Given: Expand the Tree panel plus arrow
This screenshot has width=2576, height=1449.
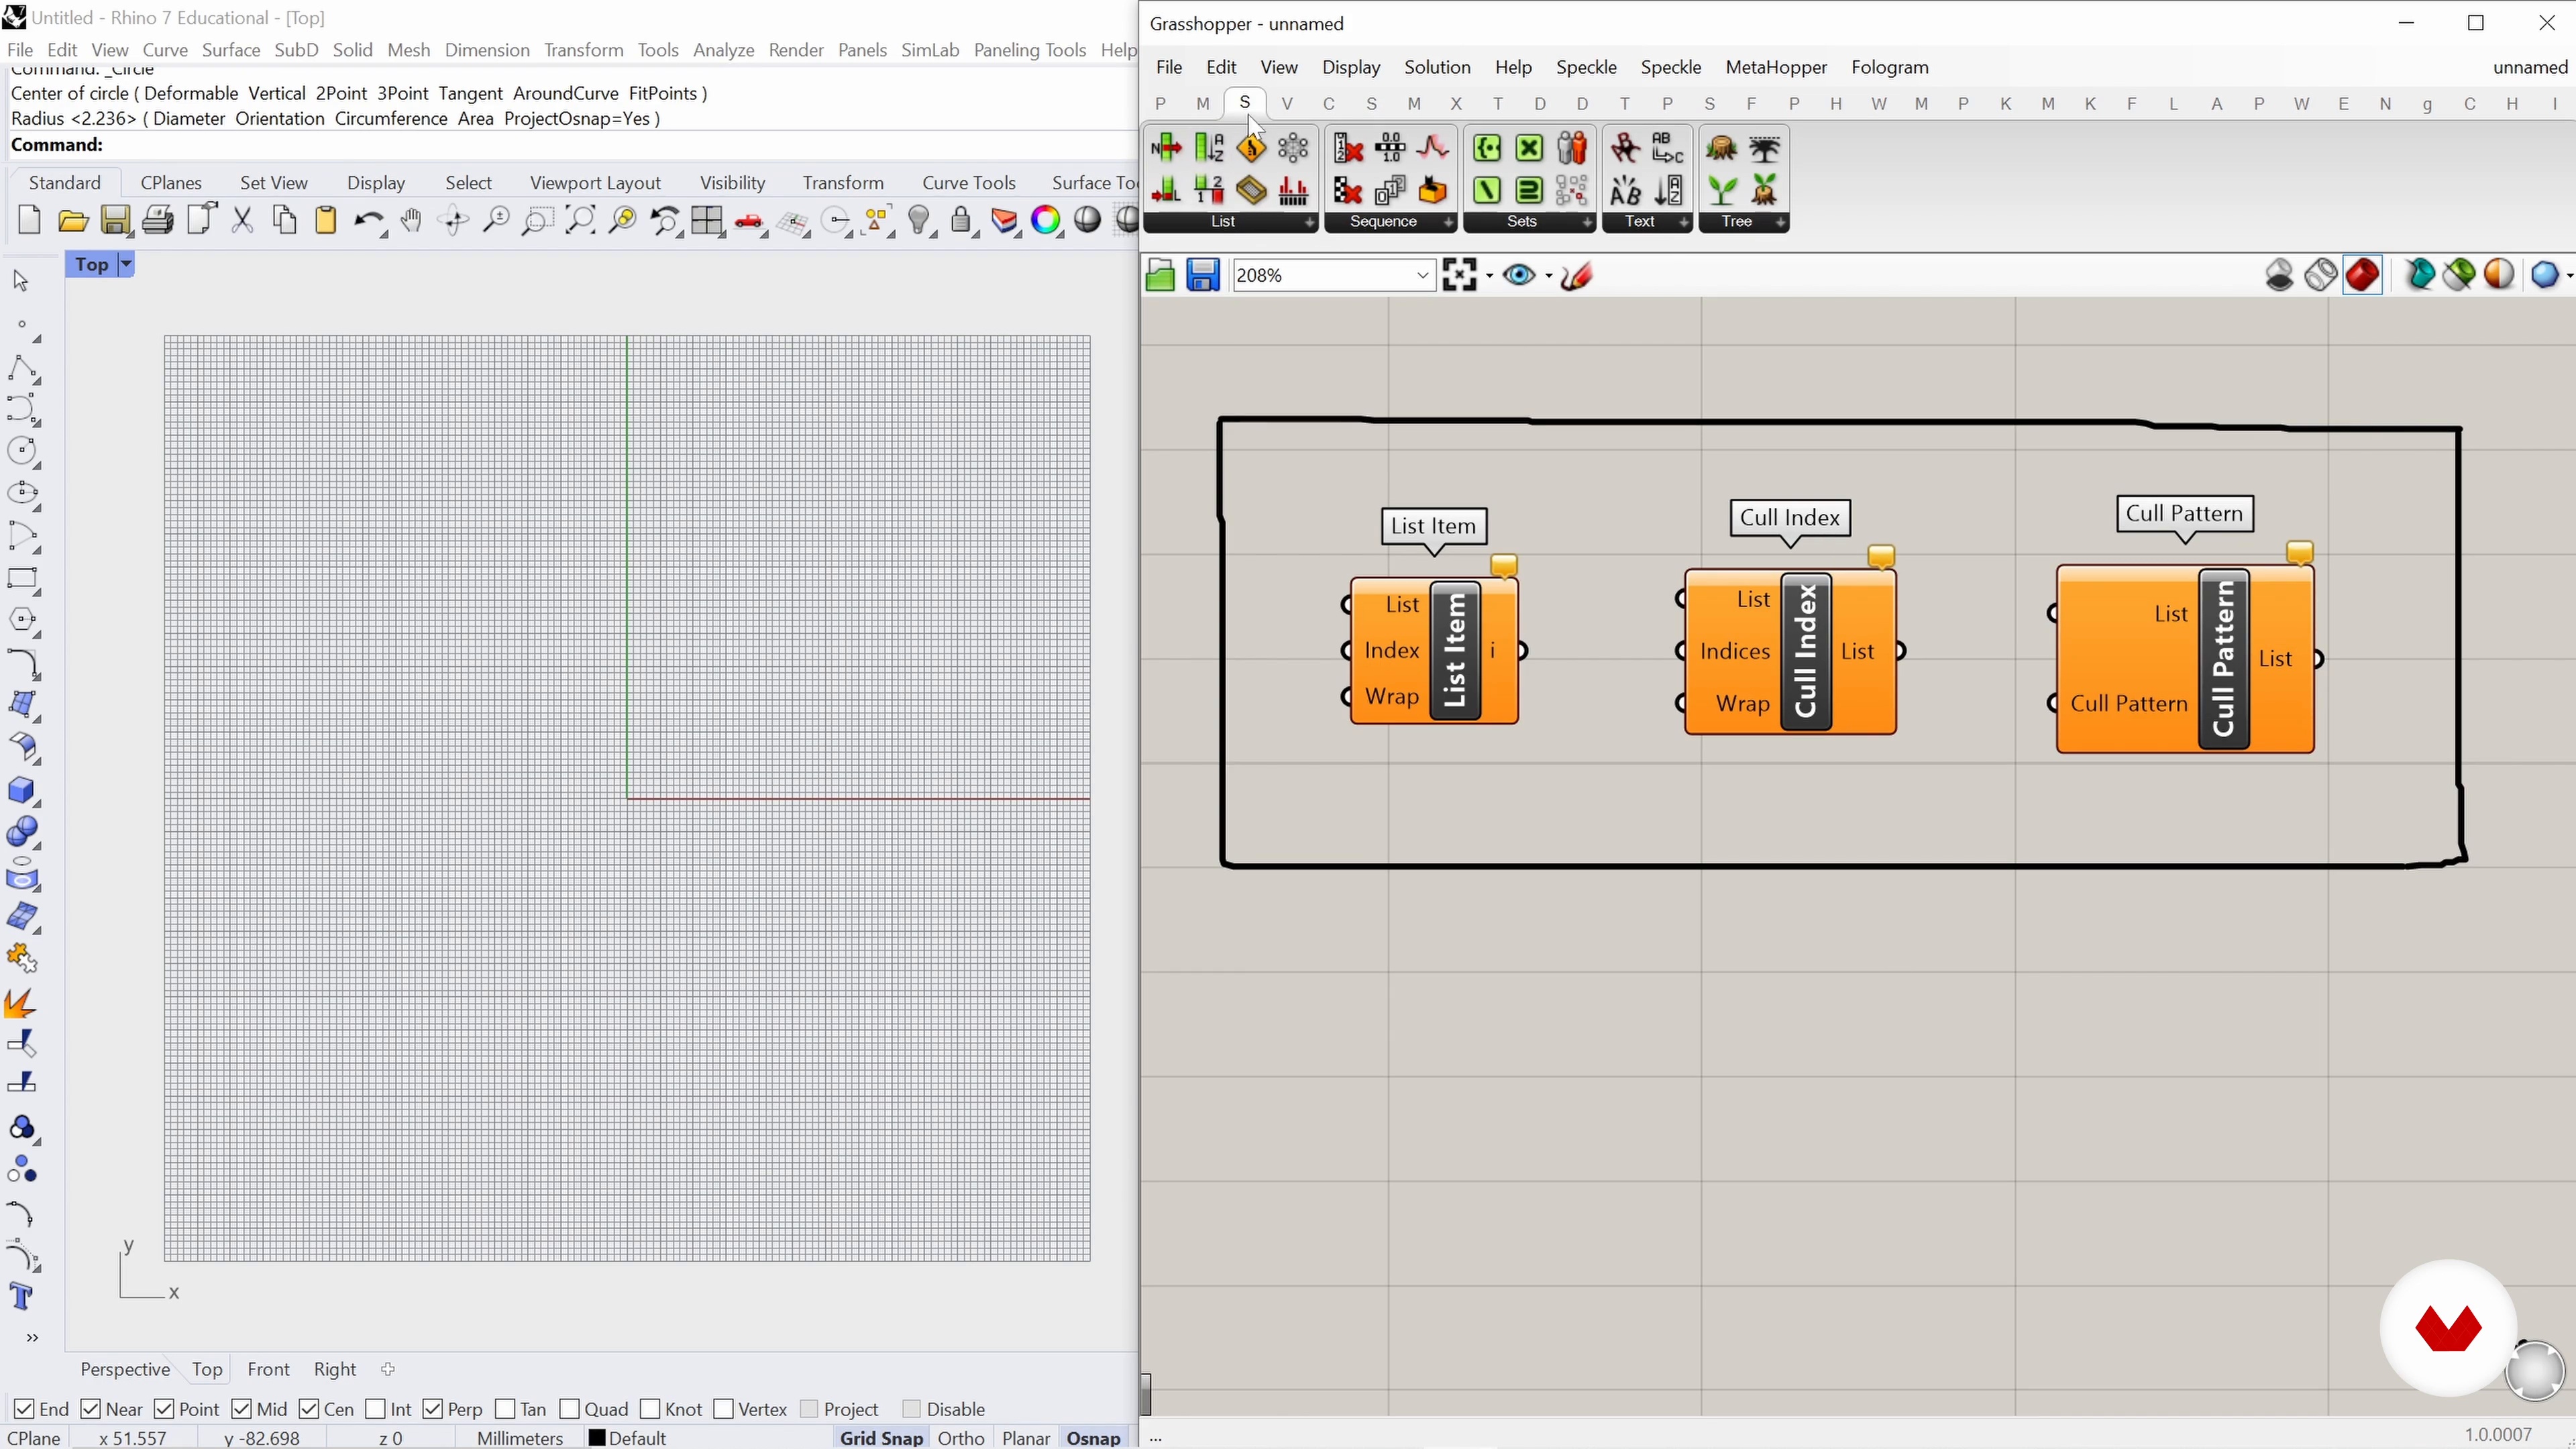Looking at the screenshot, I should [x=1781, y=222].
